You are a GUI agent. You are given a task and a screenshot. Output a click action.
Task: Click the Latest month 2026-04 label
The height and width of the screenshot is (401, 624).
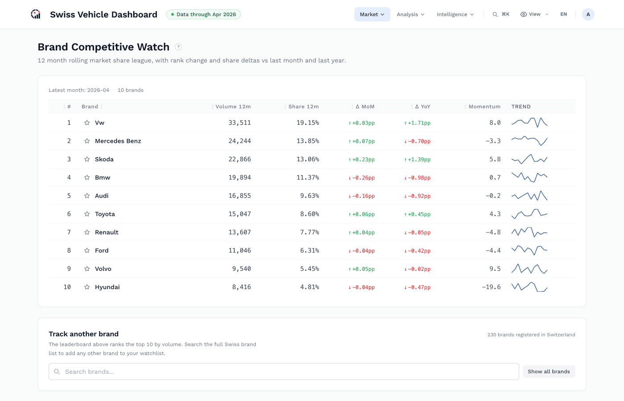tap(79, 90)
